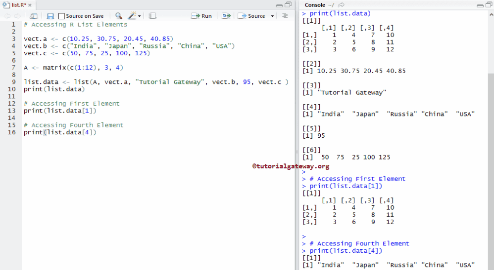This screenshot has width=494, height=270.
Task: Click line number 9 in the gutter
Action: pos(13,82)
